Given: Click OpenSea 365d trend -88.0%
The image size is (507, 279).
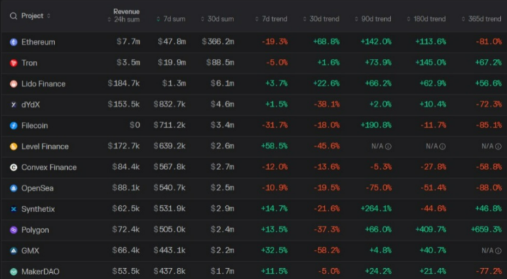Looking at the screenshot, I should pyautogui.click(x=489, y=188).
